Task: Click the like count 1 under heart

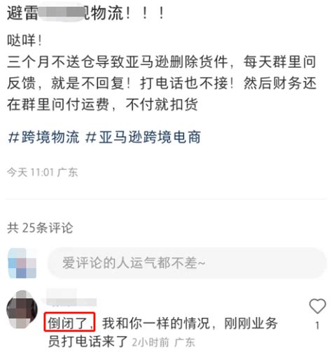Action: (317, 325)
